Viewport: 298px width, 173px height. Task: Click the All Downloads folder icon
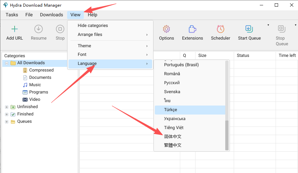(13, 63)
